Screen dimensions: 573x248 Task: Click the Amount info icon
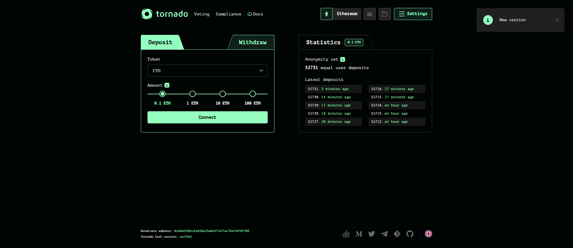pos(167,85)
